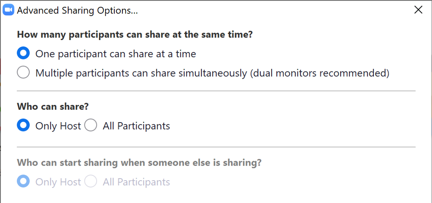This screenshot has width=432, height=203.
Task: Click greyed 'Only Host' radio circle for start sharing
Action: pos(23,182)
